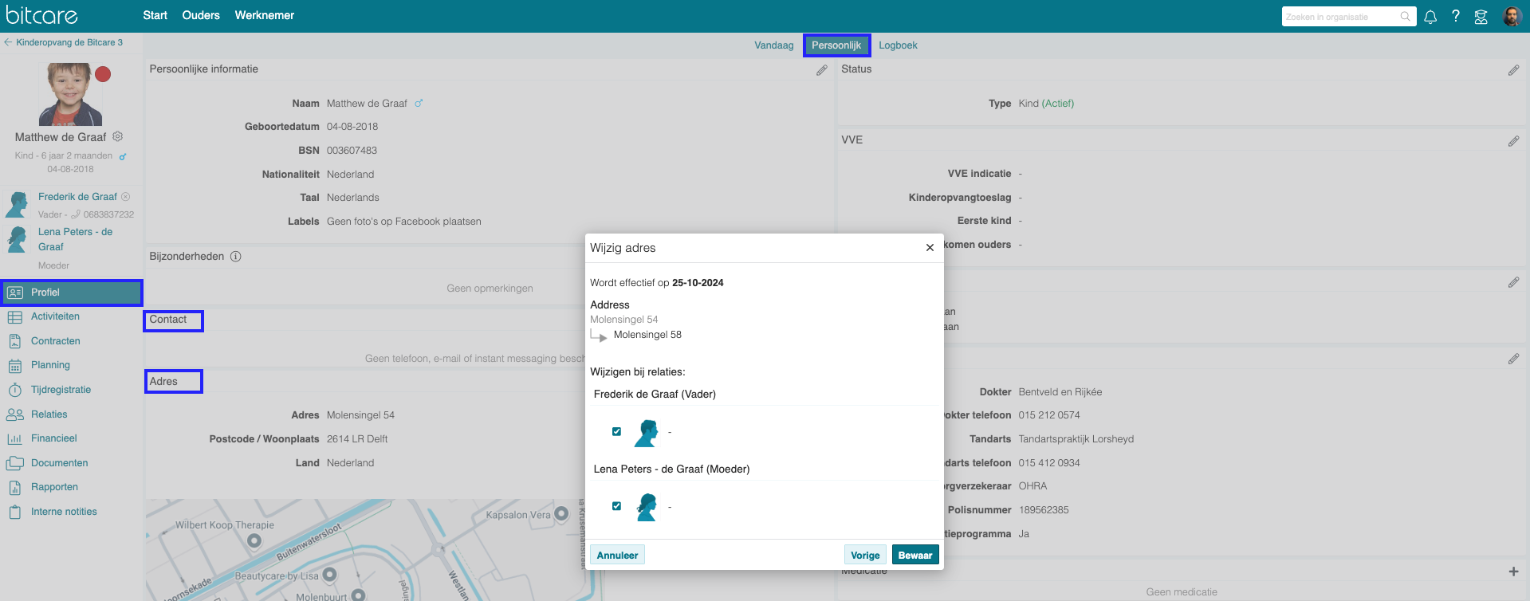Click the Postcode value 2614 LR Delft
Screen dimensions: 1530x601
point(357,439)
